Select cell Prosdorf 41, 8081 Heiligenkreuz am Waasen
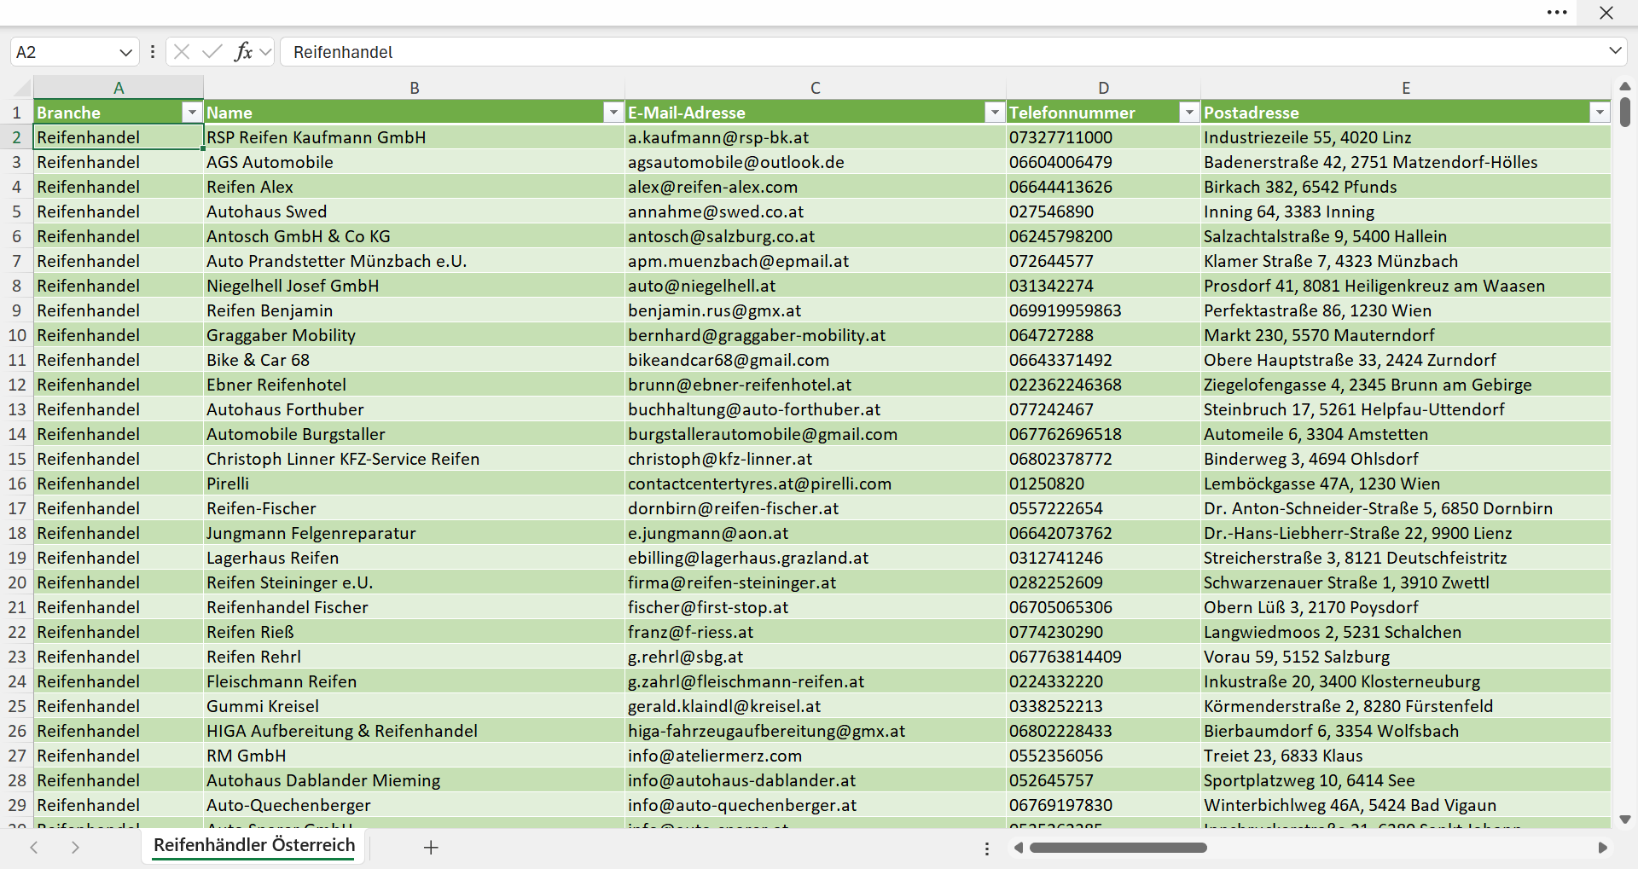 pyautogui.click(x=1406, y=286)
